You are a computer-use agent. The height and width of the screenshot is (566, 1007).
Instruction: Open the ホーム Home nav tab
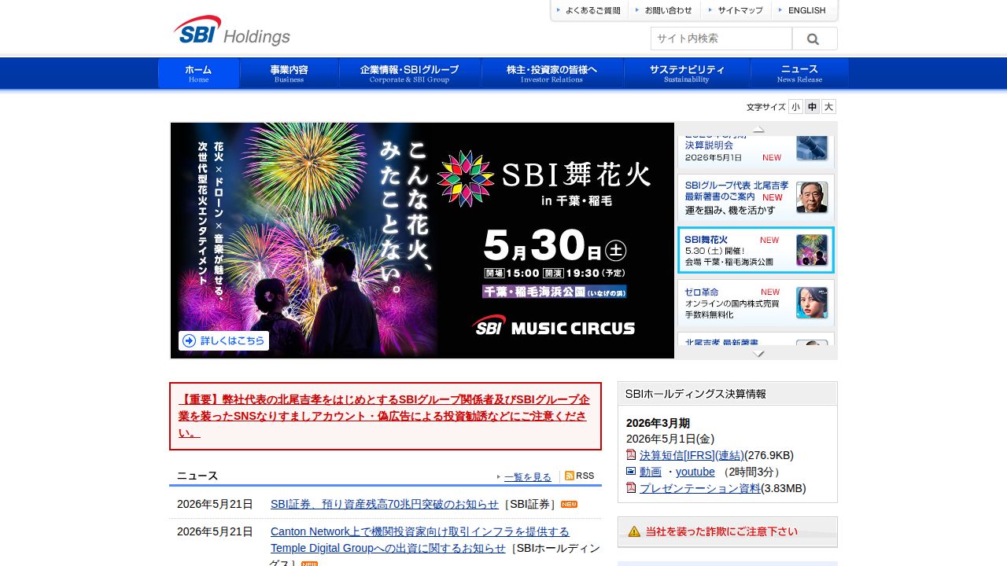pyautogui.click(x=199, y=73)
